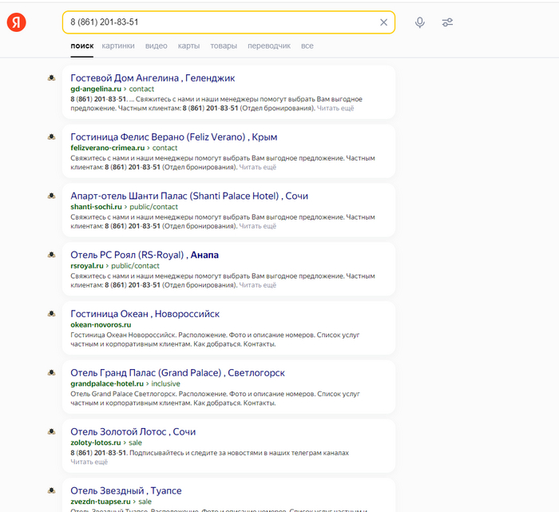Clear the search query with the X icon
559x512 pixels.
(x=383, y=22)
